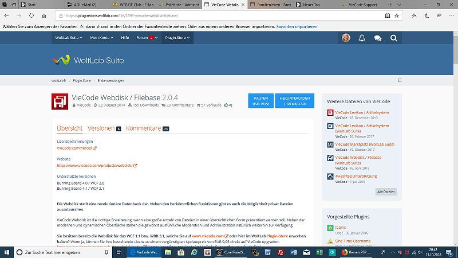
Task: Expand the Plugin-Store dropdown
Action: pos(177,38)
